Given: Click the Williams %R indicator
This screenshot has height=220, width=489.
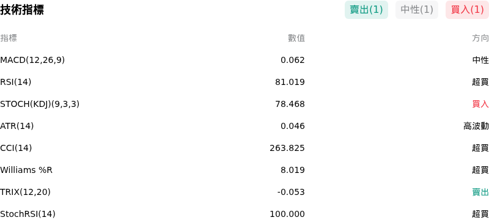Looking at the screenshot, I should coord(26,170).
